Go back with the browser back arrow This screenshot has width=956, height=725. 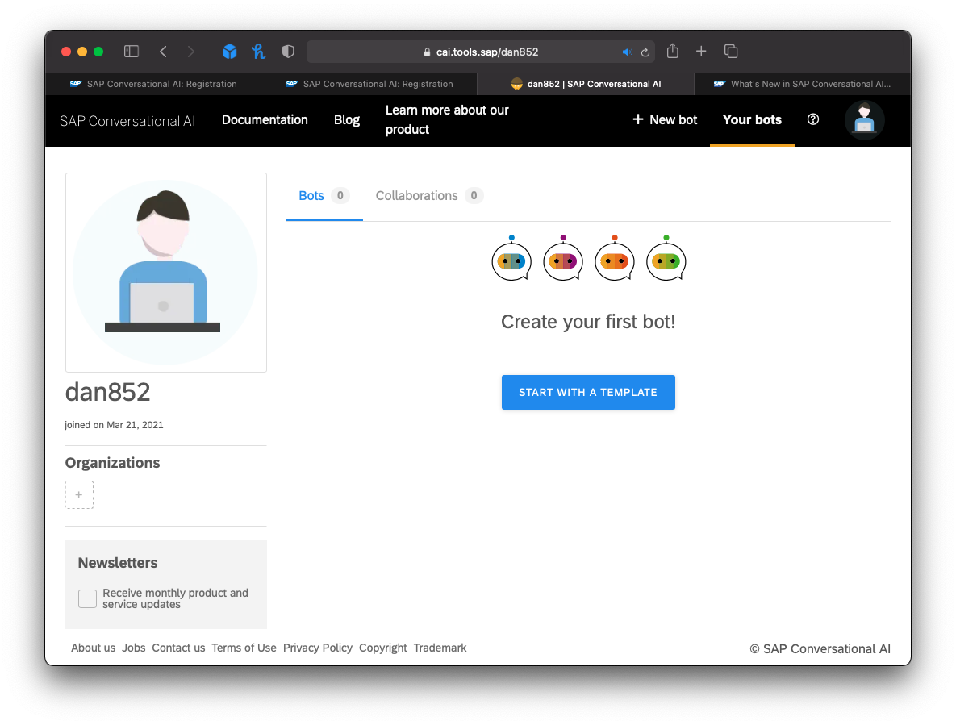coord(164,52)
